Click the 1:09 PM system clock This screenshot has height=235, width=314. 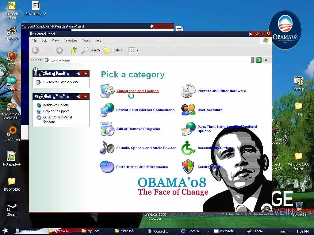pos(302,231)
